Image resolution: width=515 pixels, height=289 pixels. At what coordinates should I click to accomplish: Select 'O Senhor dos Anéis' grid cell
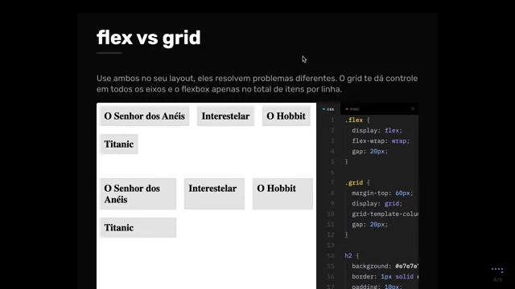[138, 194]
